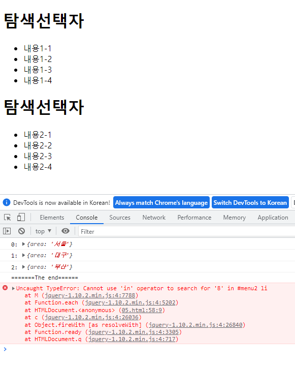The height and width of the screenshot is (368, 295).
Task: Click list item 내용2-2
Action: [38, 145]
